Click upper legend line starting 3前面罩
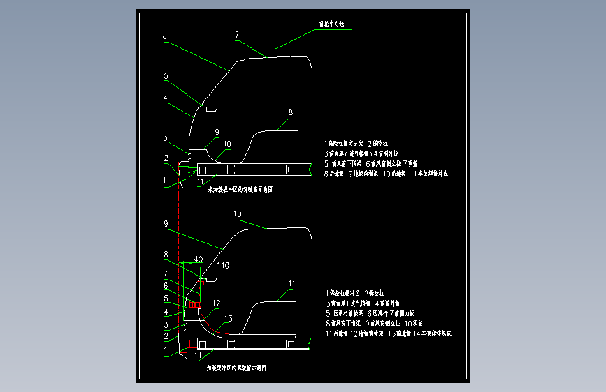The height and width of the screenshot is (392, 606). coord(361,153)
